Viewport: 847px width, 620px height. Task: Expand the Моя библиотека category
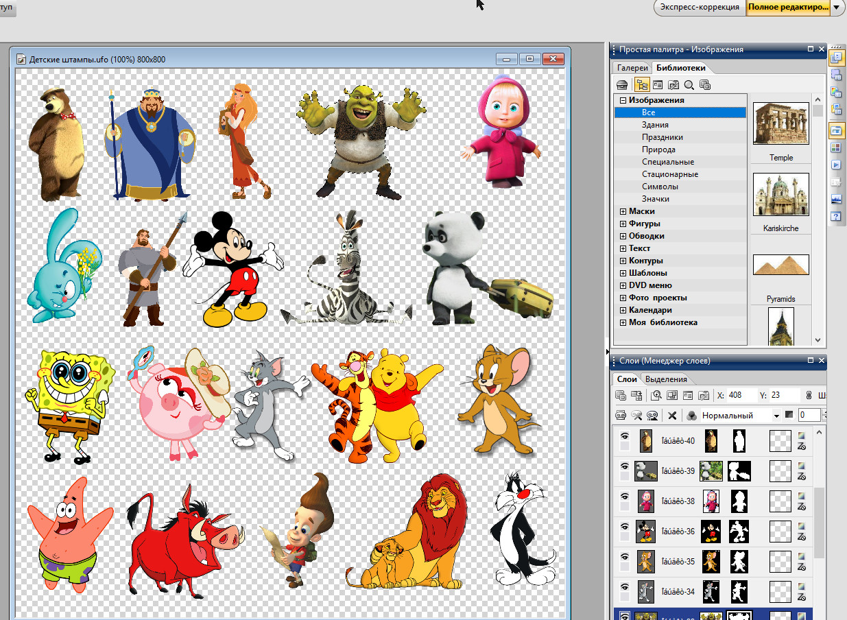(x=623, y=322)
